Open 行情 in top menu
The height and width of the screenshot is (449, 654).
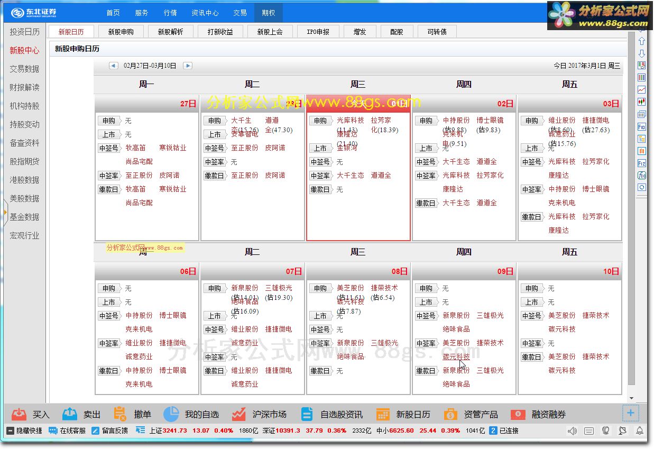(x=170, y=13)
